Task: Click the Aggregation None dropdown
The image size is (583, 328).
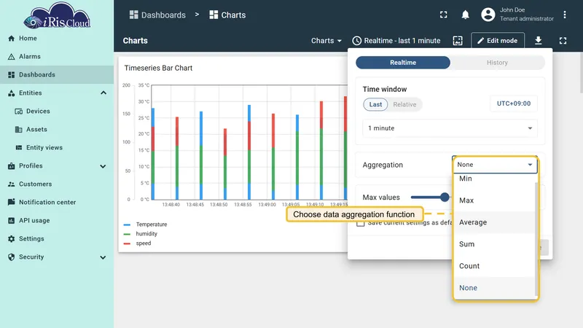Action: point(495,165)
